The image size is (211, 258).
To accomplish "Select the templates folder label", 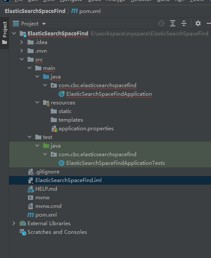I will pyautogui.click(x=71, y=120).
